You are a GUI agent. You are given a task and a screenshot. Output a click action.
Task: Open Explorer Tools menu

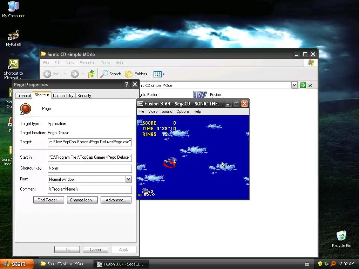click(106, 63)
